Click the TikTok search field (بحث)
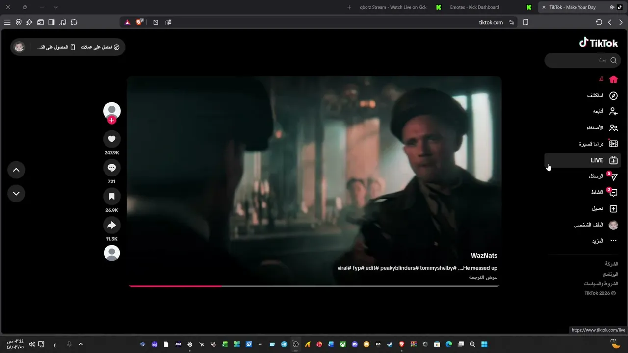Screen dimensions: 628x353 click(x=582, y=60)
